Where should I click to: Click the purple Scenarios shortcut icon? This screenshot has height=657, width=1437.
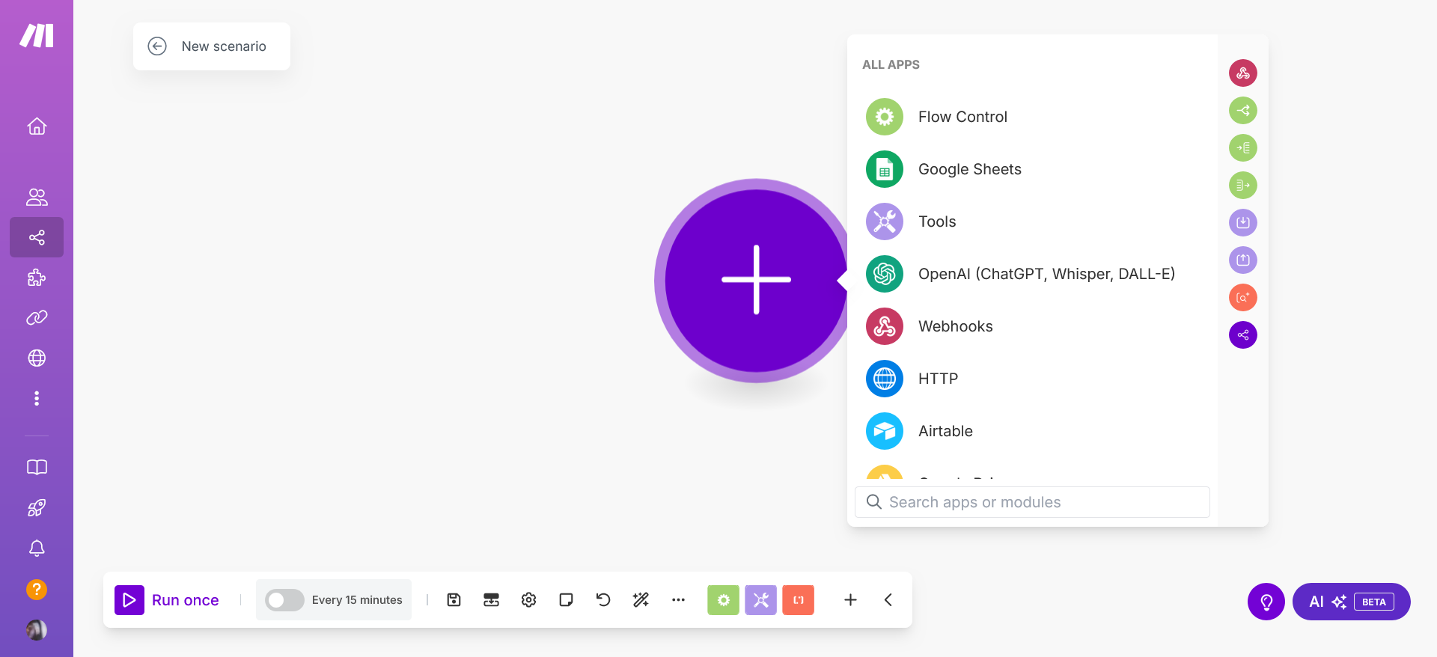1243,335
